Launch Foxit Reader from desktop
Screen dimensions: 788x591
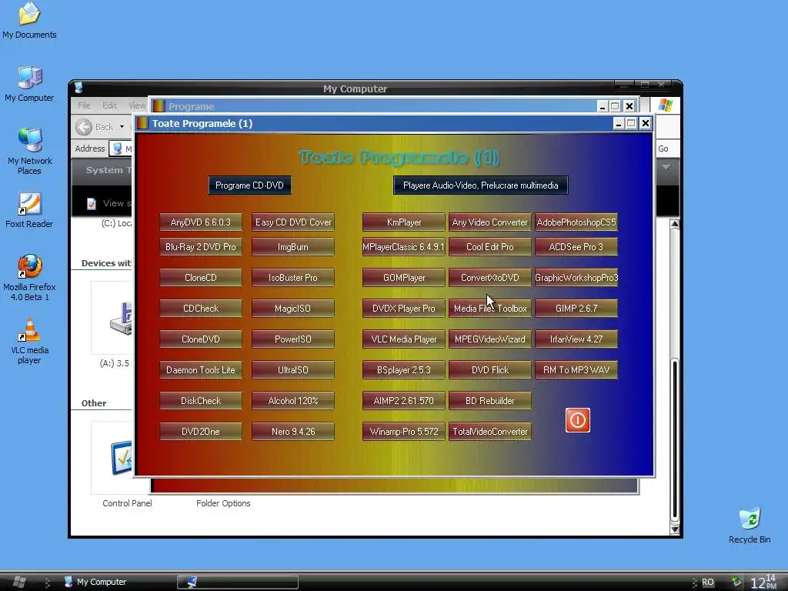coord(29,210)
